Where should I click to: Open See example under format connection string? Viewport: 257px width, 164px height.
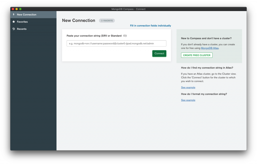[x=188, y=100]
